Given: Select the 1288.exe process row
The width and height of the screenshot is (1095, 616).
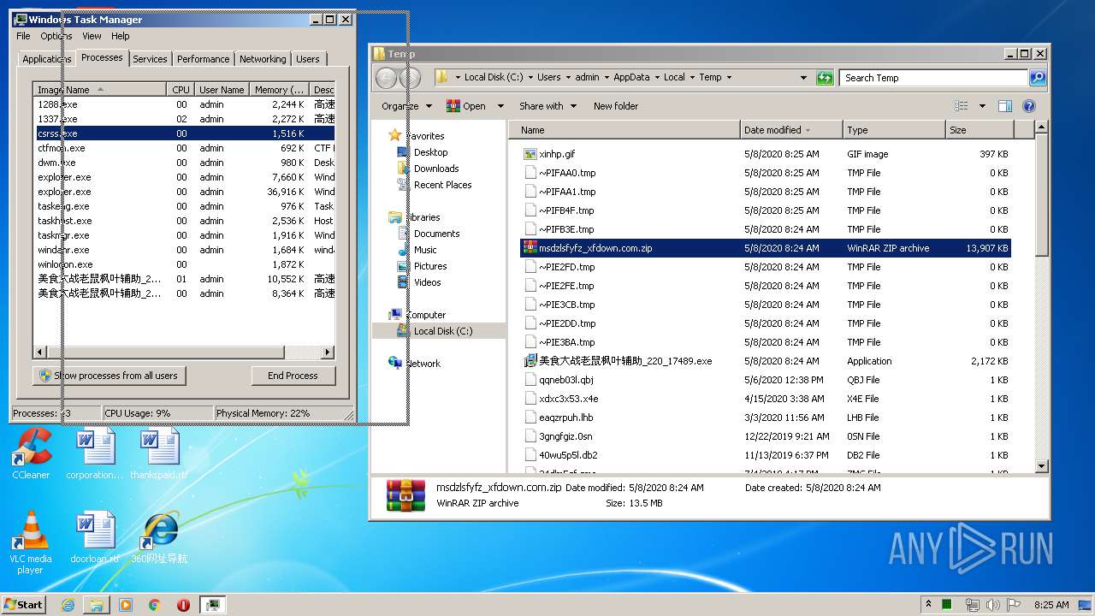Looking at the screenshot, I should click(184, 104).
